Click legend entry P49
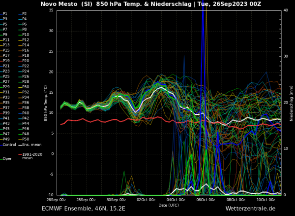 pyautogui.click(x=5, y=139)
